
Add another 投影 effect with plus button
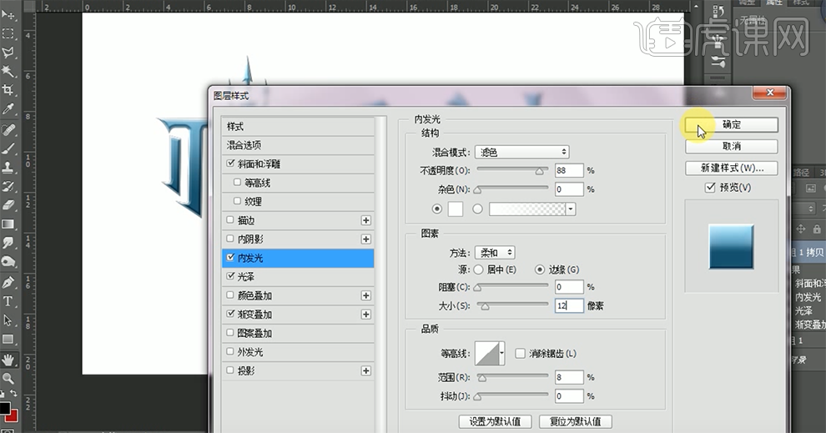pyautogui.click(x=366, y=370)
